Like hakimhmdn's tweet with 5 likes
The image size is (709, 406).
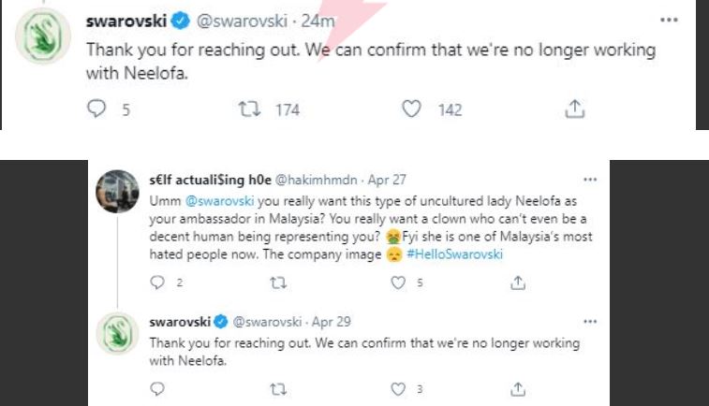398,283
